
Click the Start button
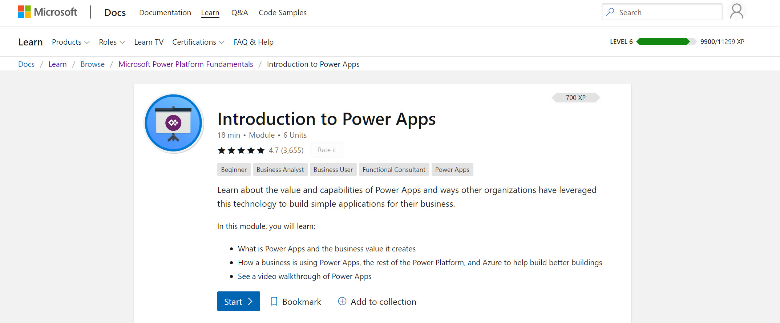239,301
